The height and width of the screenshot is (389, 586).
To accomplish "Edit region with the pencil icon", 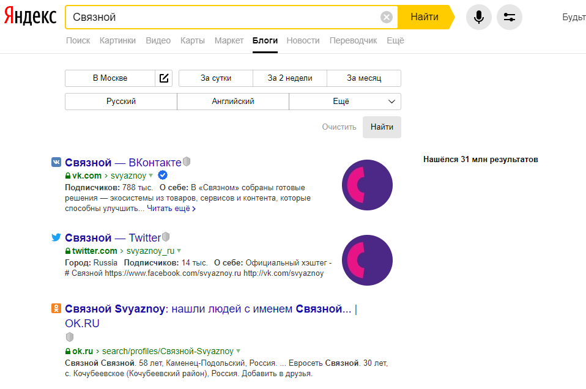I will coord(164,78).
